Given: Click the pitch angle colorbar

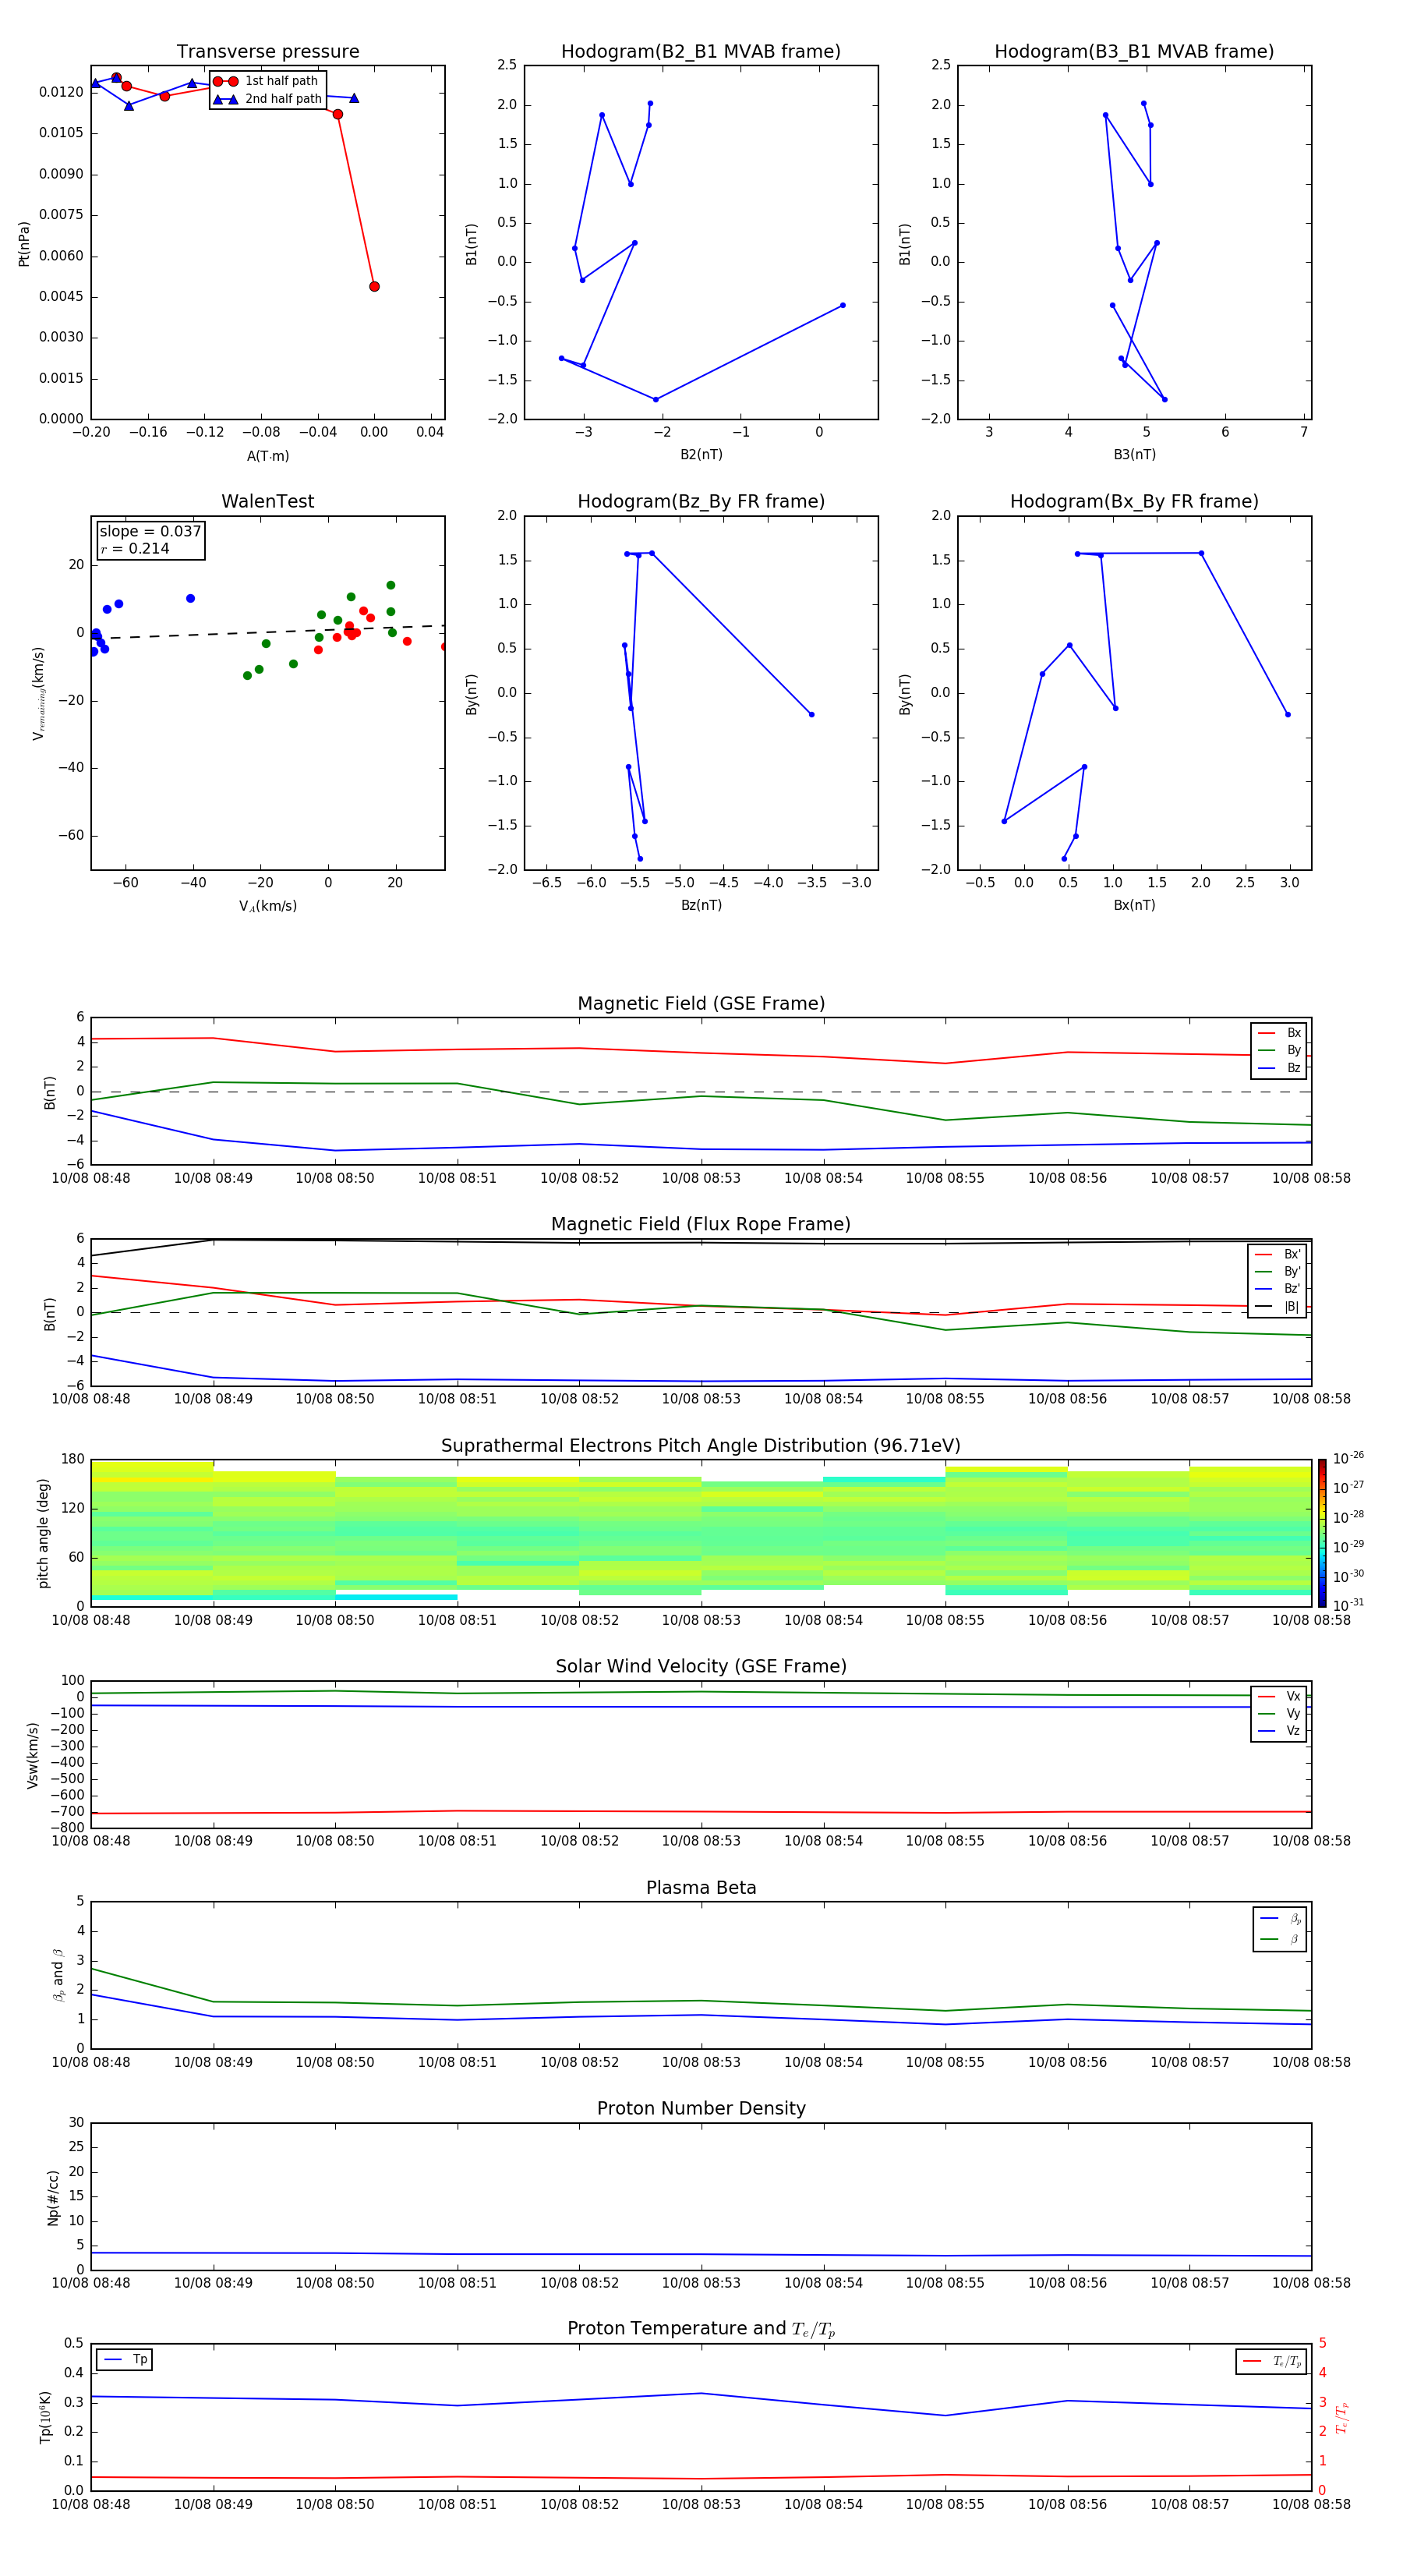Looking at the screenshot, I should pyautogui.click(x=1322, y=1533).
